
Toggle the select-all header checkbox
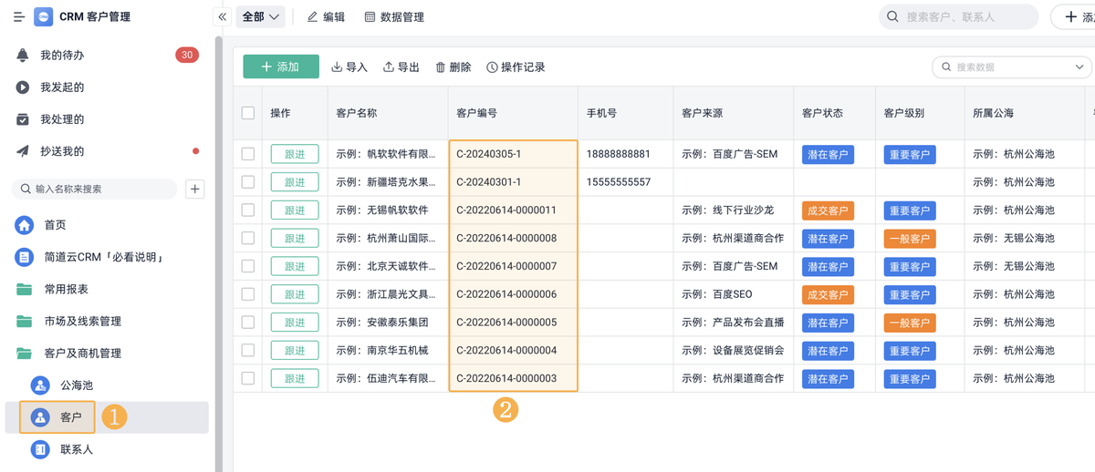[x=248, y=113]
